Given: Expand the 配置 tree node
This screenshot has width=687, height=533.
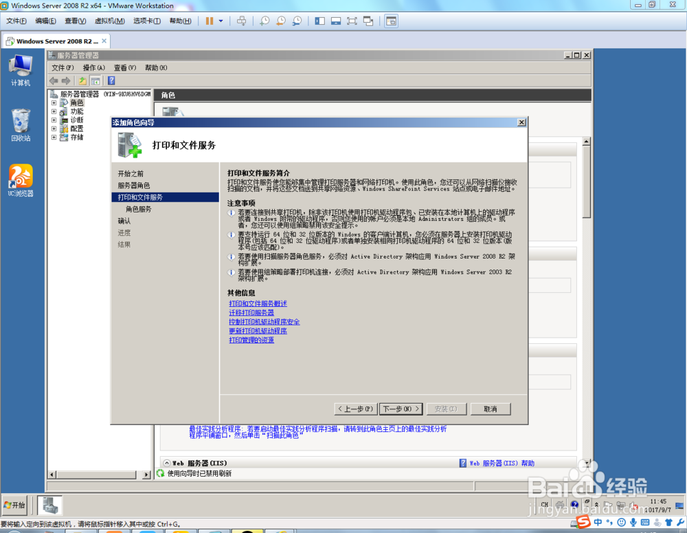Looking at the screenshot, I should (x=54, y=129).
